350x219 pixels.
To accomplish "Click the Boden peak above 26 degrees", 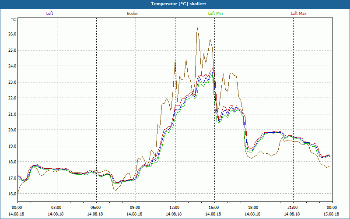I will pyautogui.click(x=197, y=26).
